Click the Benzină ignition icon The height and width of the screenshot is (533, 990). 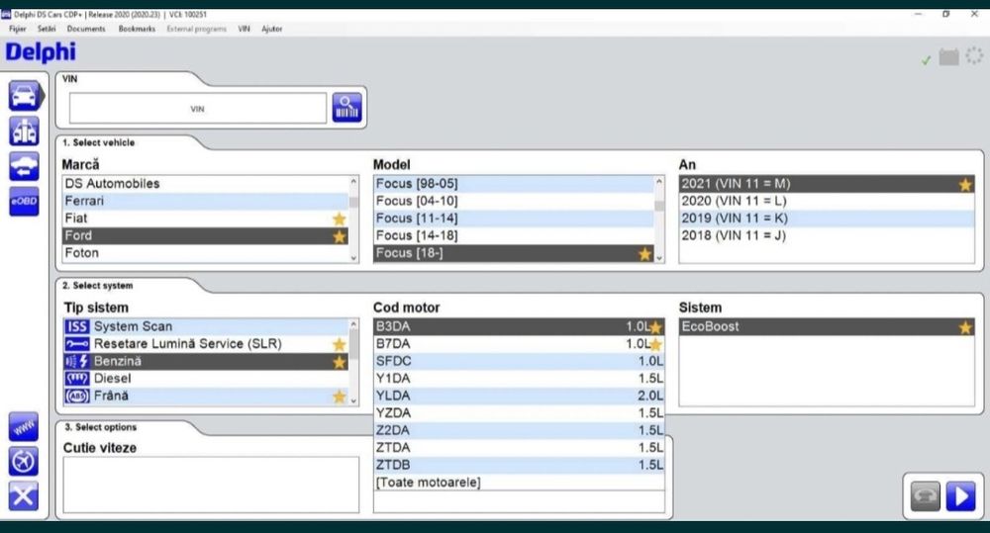[x=77, y=361]
